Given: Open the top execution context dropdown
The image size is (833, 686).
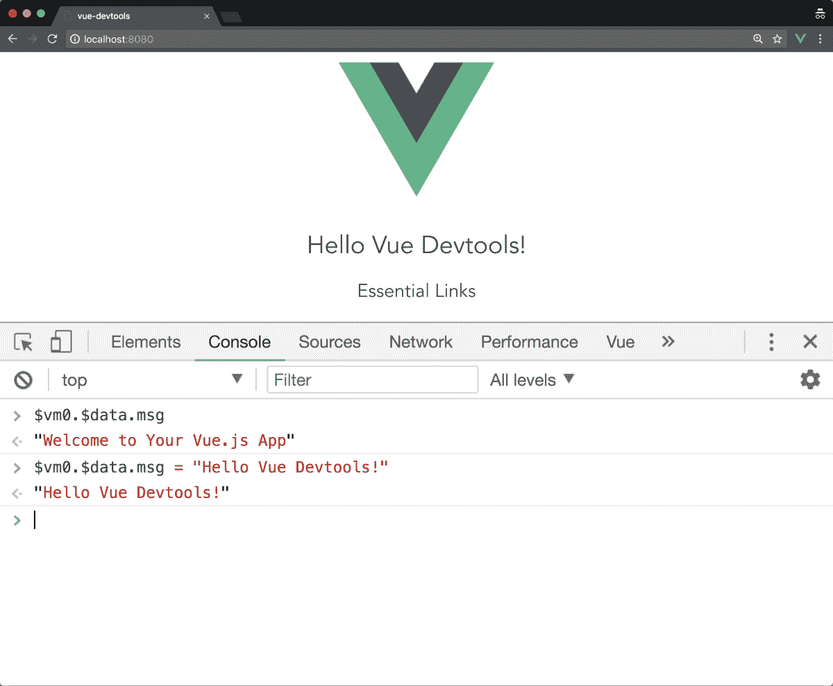Looking at the screenshot, I should point(151,379).
